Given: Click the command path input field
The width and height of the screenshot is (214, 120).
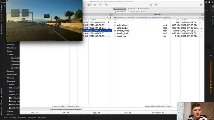Looking at the screenshot, I should point(129,109).
